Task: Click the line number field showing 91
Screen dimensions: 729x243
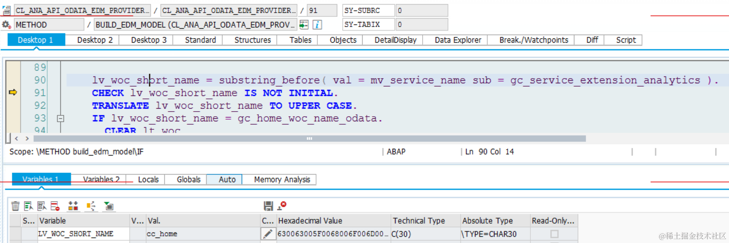Action: click(x=322, y=10)
